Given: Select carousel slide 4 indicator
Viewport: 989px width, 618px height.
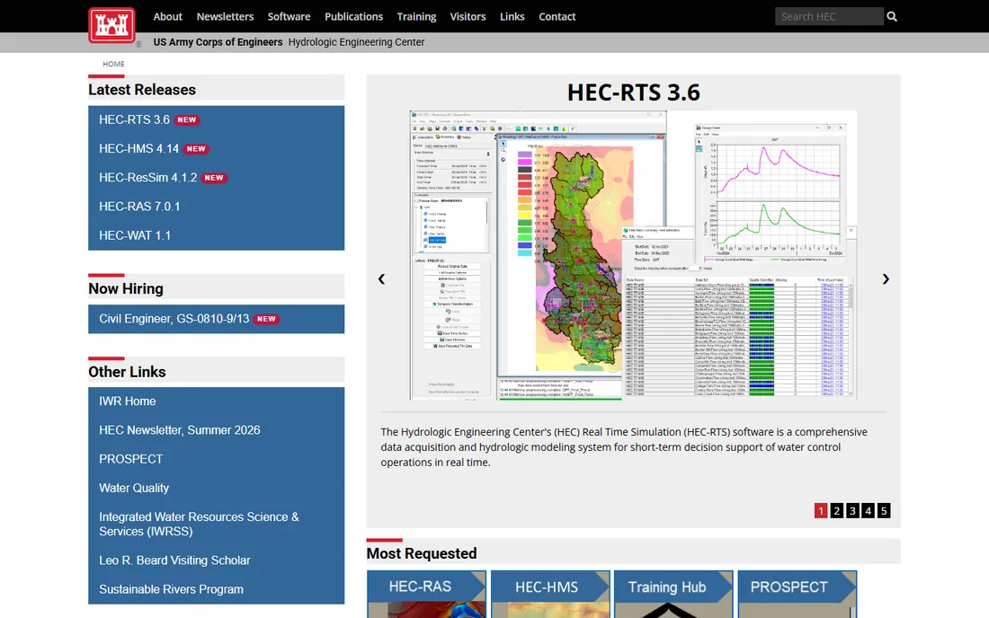Looking at the screenshot, I should (868, 511).
